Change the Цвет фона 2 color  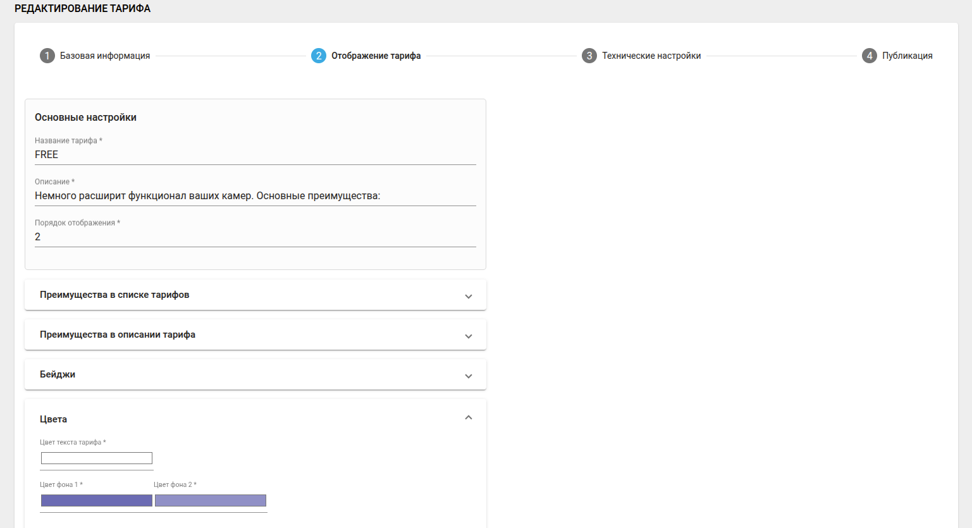coord(211,501)
